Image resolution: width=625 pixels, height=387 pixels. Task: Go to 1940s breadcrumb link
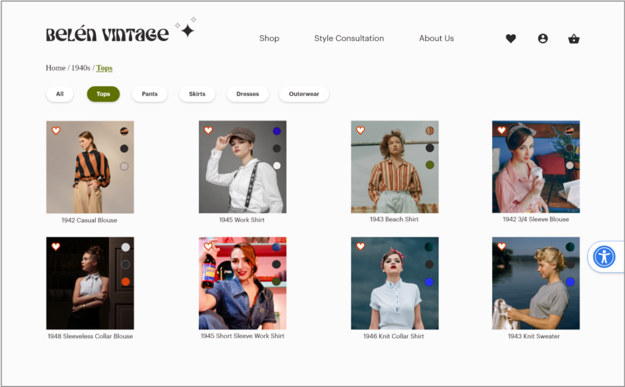point(81,68)
